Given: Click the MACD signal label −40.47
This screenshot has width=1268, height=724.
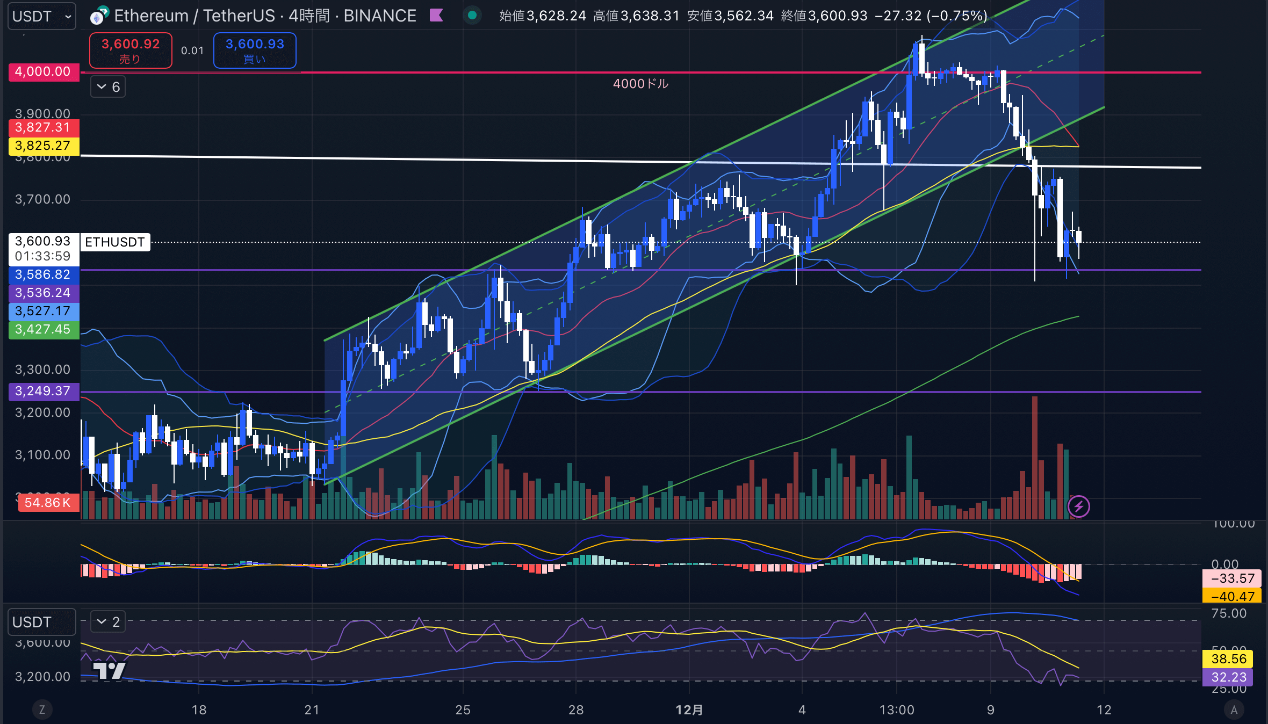Looking at the screenshot, I should pyautogui.click(x=1232, y=597).
